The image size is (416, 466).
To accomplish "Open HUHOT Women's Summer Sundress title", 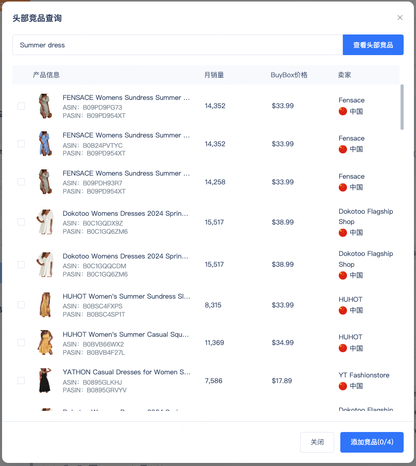I will click(126, 296).
